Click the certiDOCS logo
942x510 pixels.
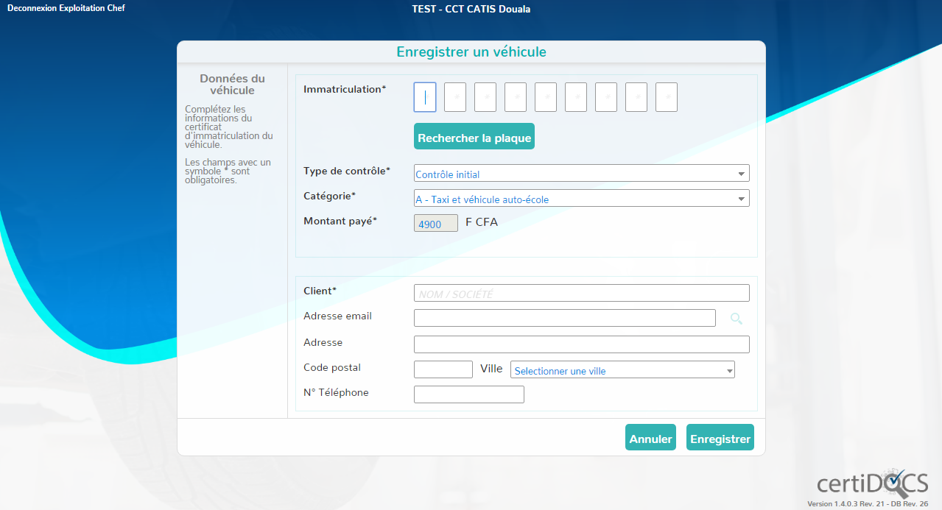point(872,483)
